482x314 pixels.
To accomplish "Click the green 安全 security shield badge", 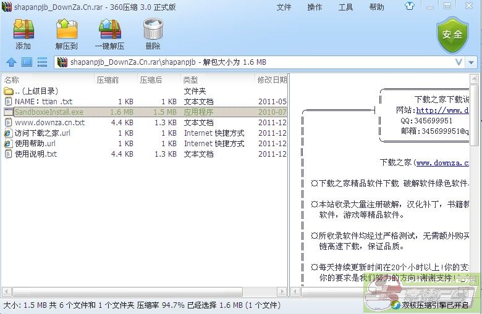I will (452, 35).
